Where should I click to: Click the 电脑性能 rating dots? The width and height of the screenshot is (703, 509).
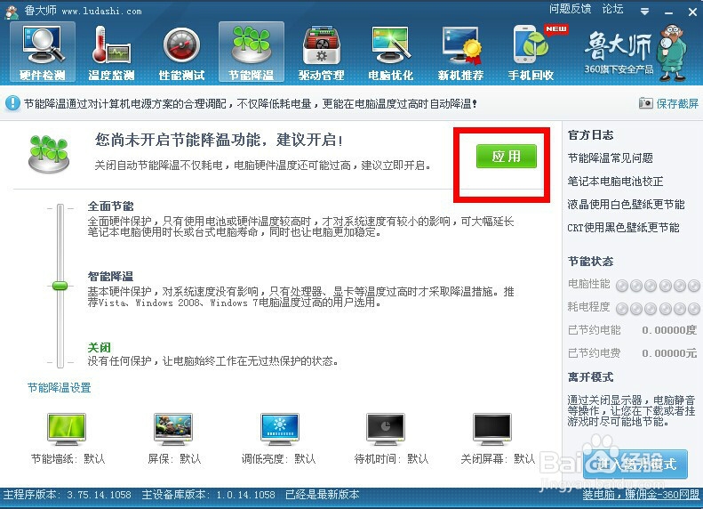[x=658, y=286]
